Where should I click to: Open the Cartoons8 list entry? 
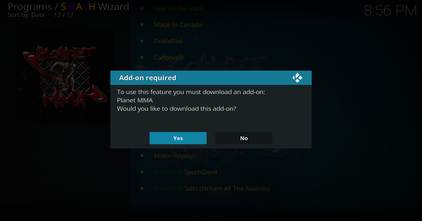169,57
